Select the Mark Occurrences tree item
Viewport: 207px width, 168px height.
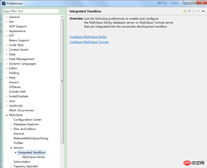click(x=21, y=110)
